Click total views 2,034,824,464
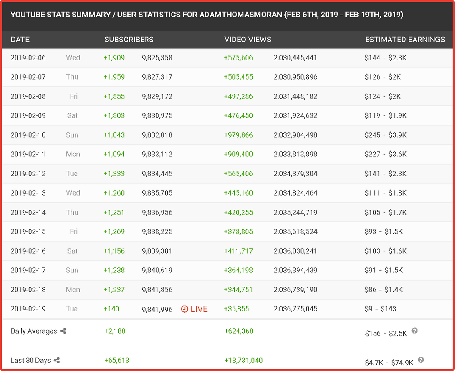This screenshot has height=371, width=455. tap(295, 193)
